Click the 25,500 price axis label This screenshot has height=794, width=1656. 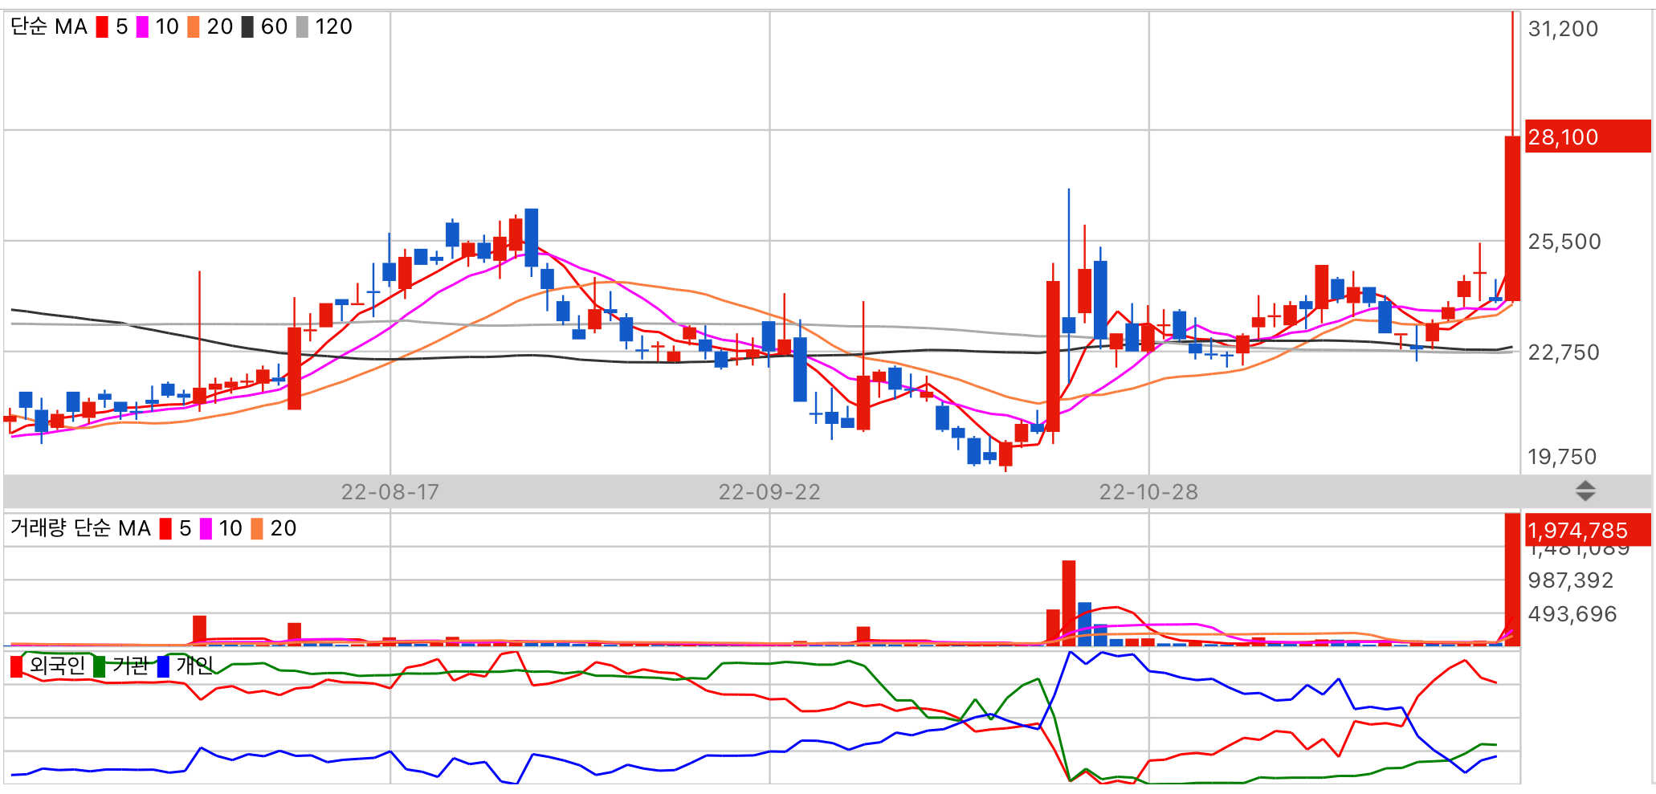1564,242
